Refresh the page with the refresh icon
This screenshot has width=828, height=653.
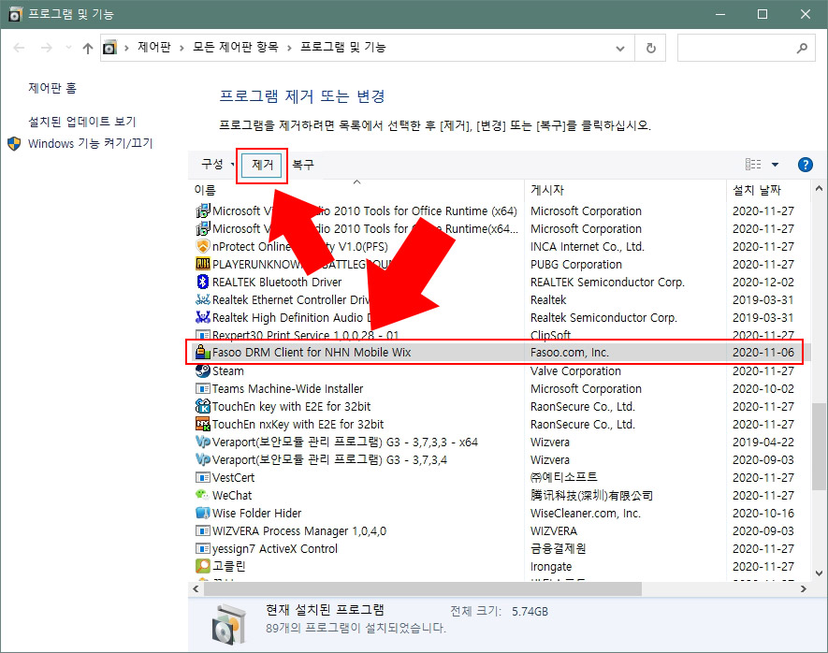click(650, 47)
